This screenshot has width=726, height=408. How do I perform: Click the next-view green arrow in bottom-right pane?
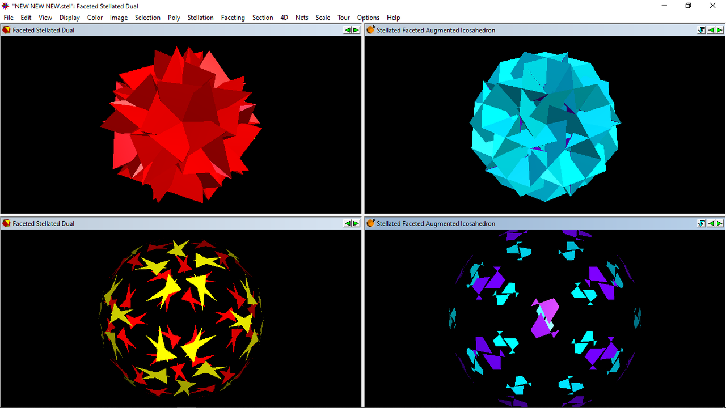point(720,223)
